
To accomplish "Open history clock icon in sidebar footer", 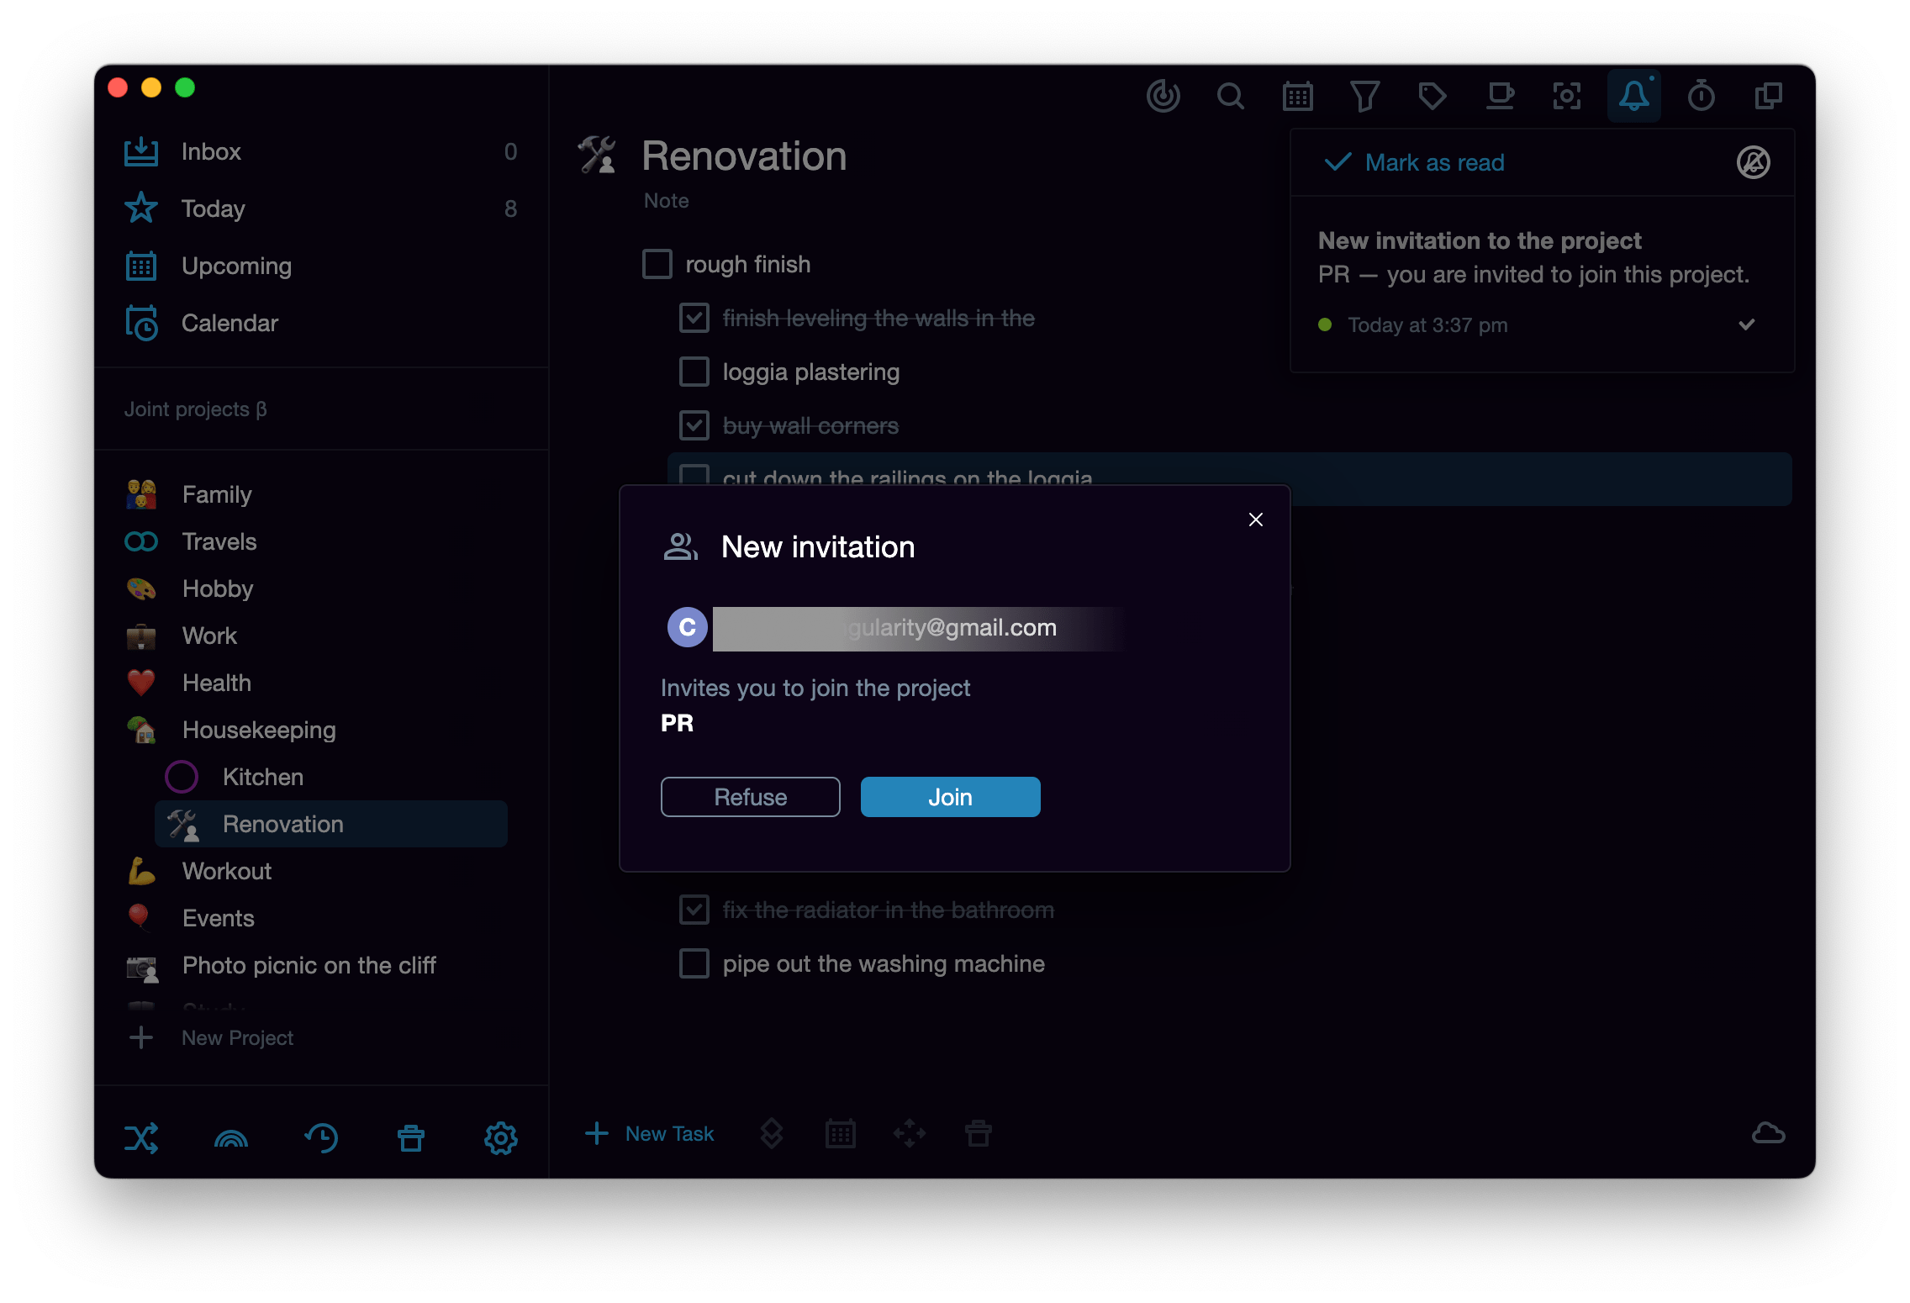I will click(x=321, y=1138).
